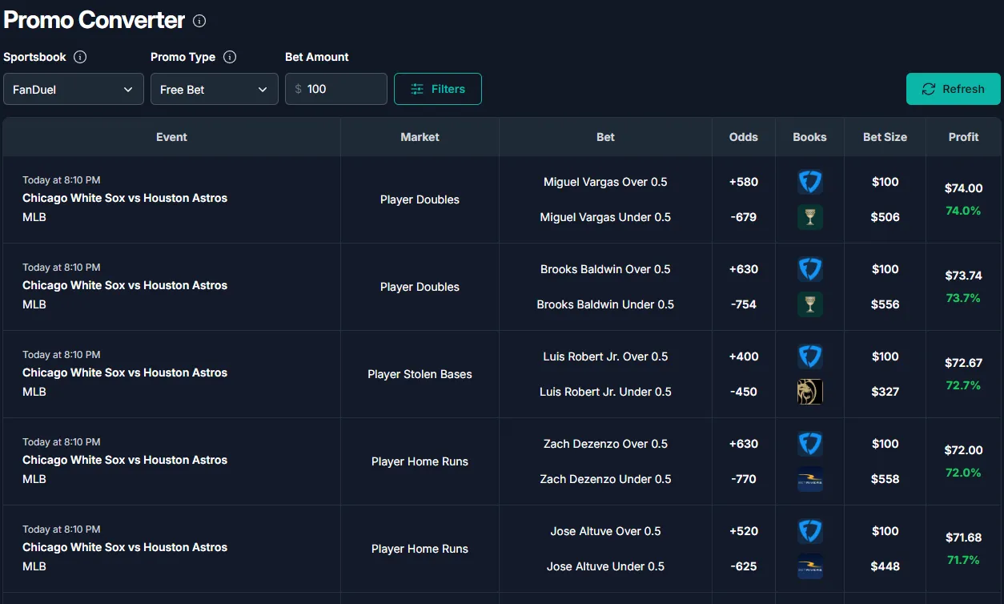This screenshot has width=1004, height=604.
Task: Click the green trophy icon for Brooks Baldwin Under
Action: point(810,304)
